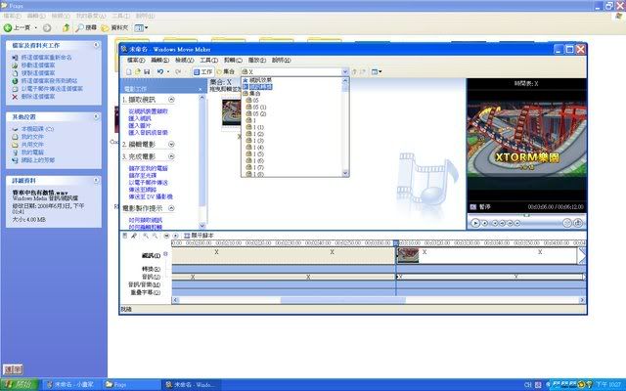
Task: Click the Windows 開始 Start button
Action: tap(20, 384)
